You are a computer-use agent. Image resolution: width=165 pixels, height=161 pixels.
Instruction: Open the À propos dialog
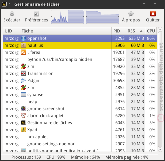tap(131, 17)
